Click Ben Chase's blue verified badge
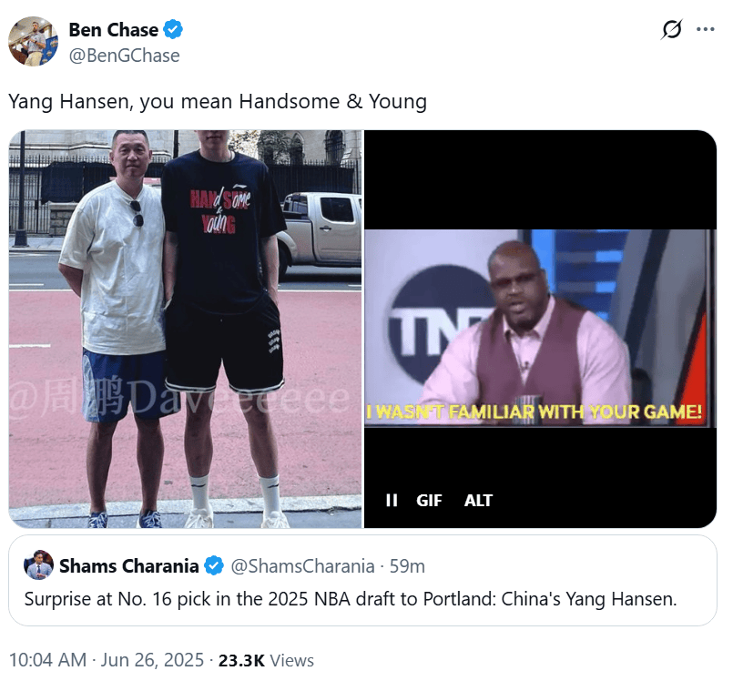733x681 pixels. pos(173,29)
